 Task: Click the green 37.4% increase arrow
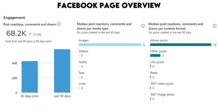pos(30,35)
